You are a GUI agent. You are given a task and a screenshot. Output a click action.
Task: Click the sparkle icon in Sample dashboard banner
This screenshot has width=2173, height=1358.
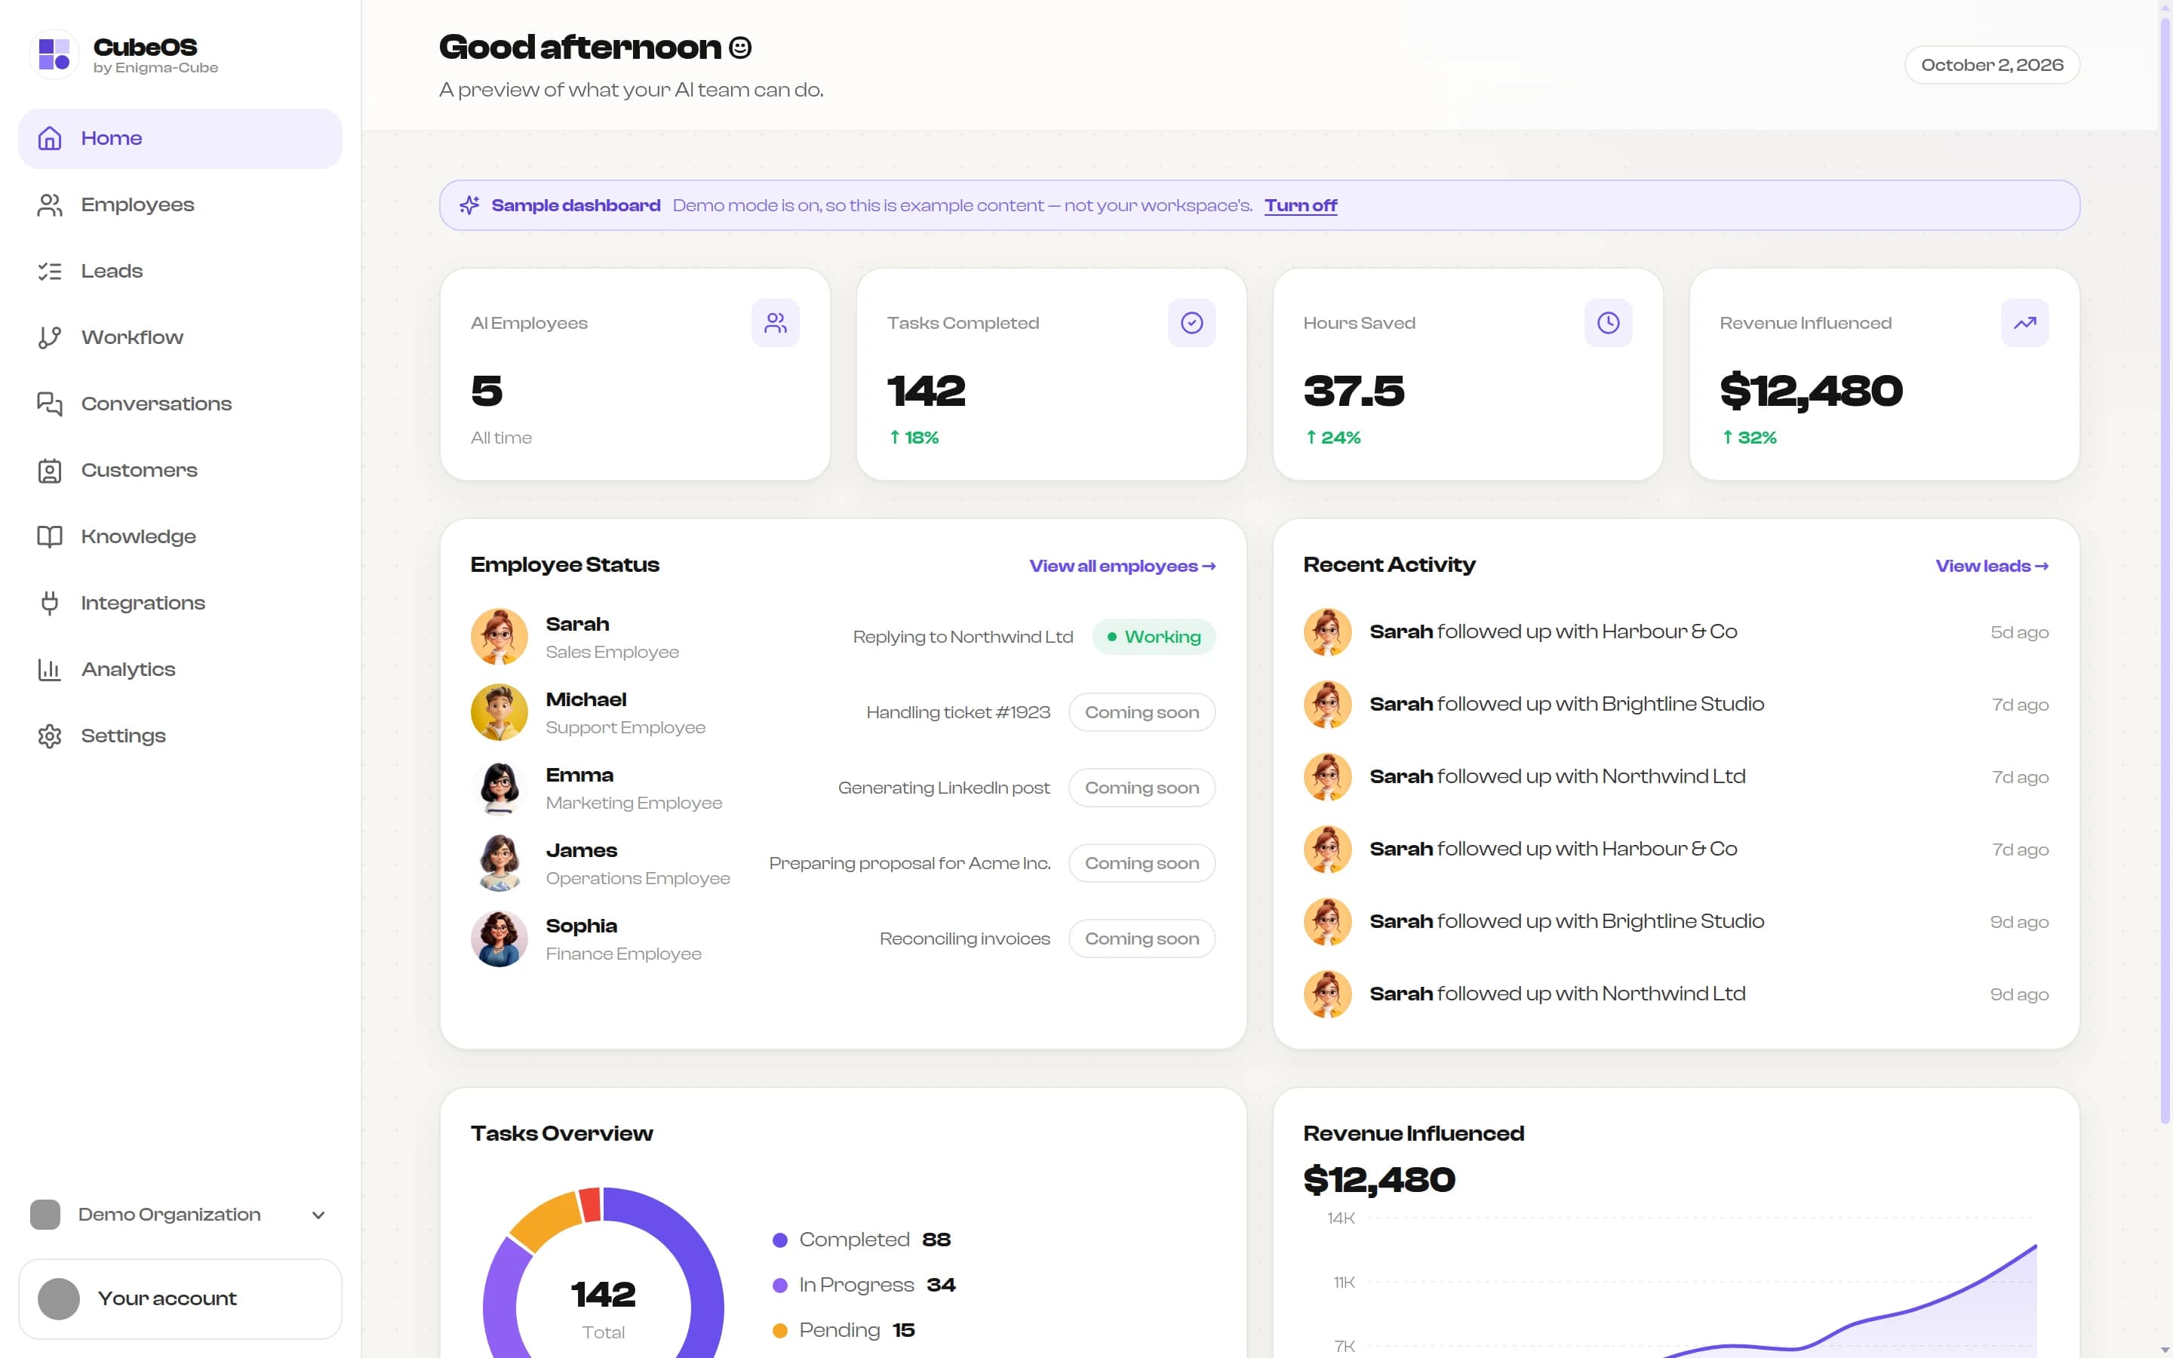469,204
